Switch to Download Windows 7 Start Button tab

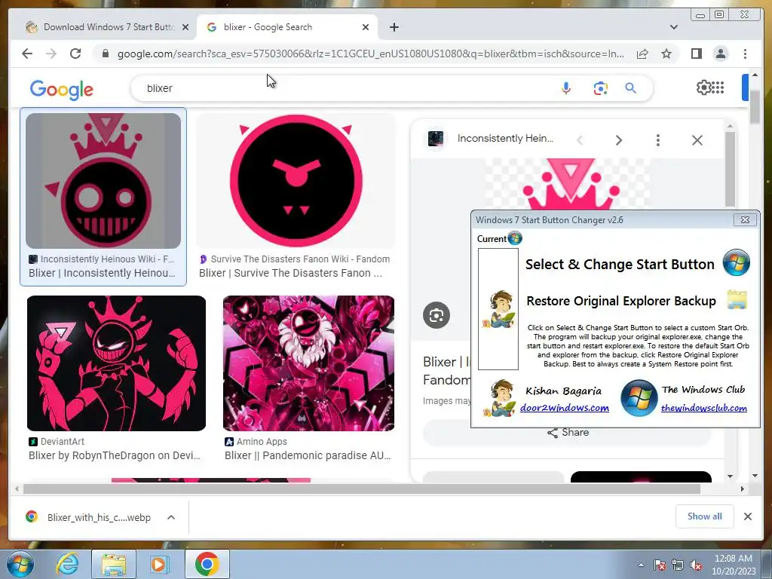[107, 27]
